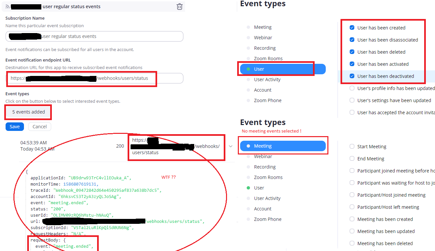
Task: Check Participant/Host left meeting
Action: pos(352,207)
